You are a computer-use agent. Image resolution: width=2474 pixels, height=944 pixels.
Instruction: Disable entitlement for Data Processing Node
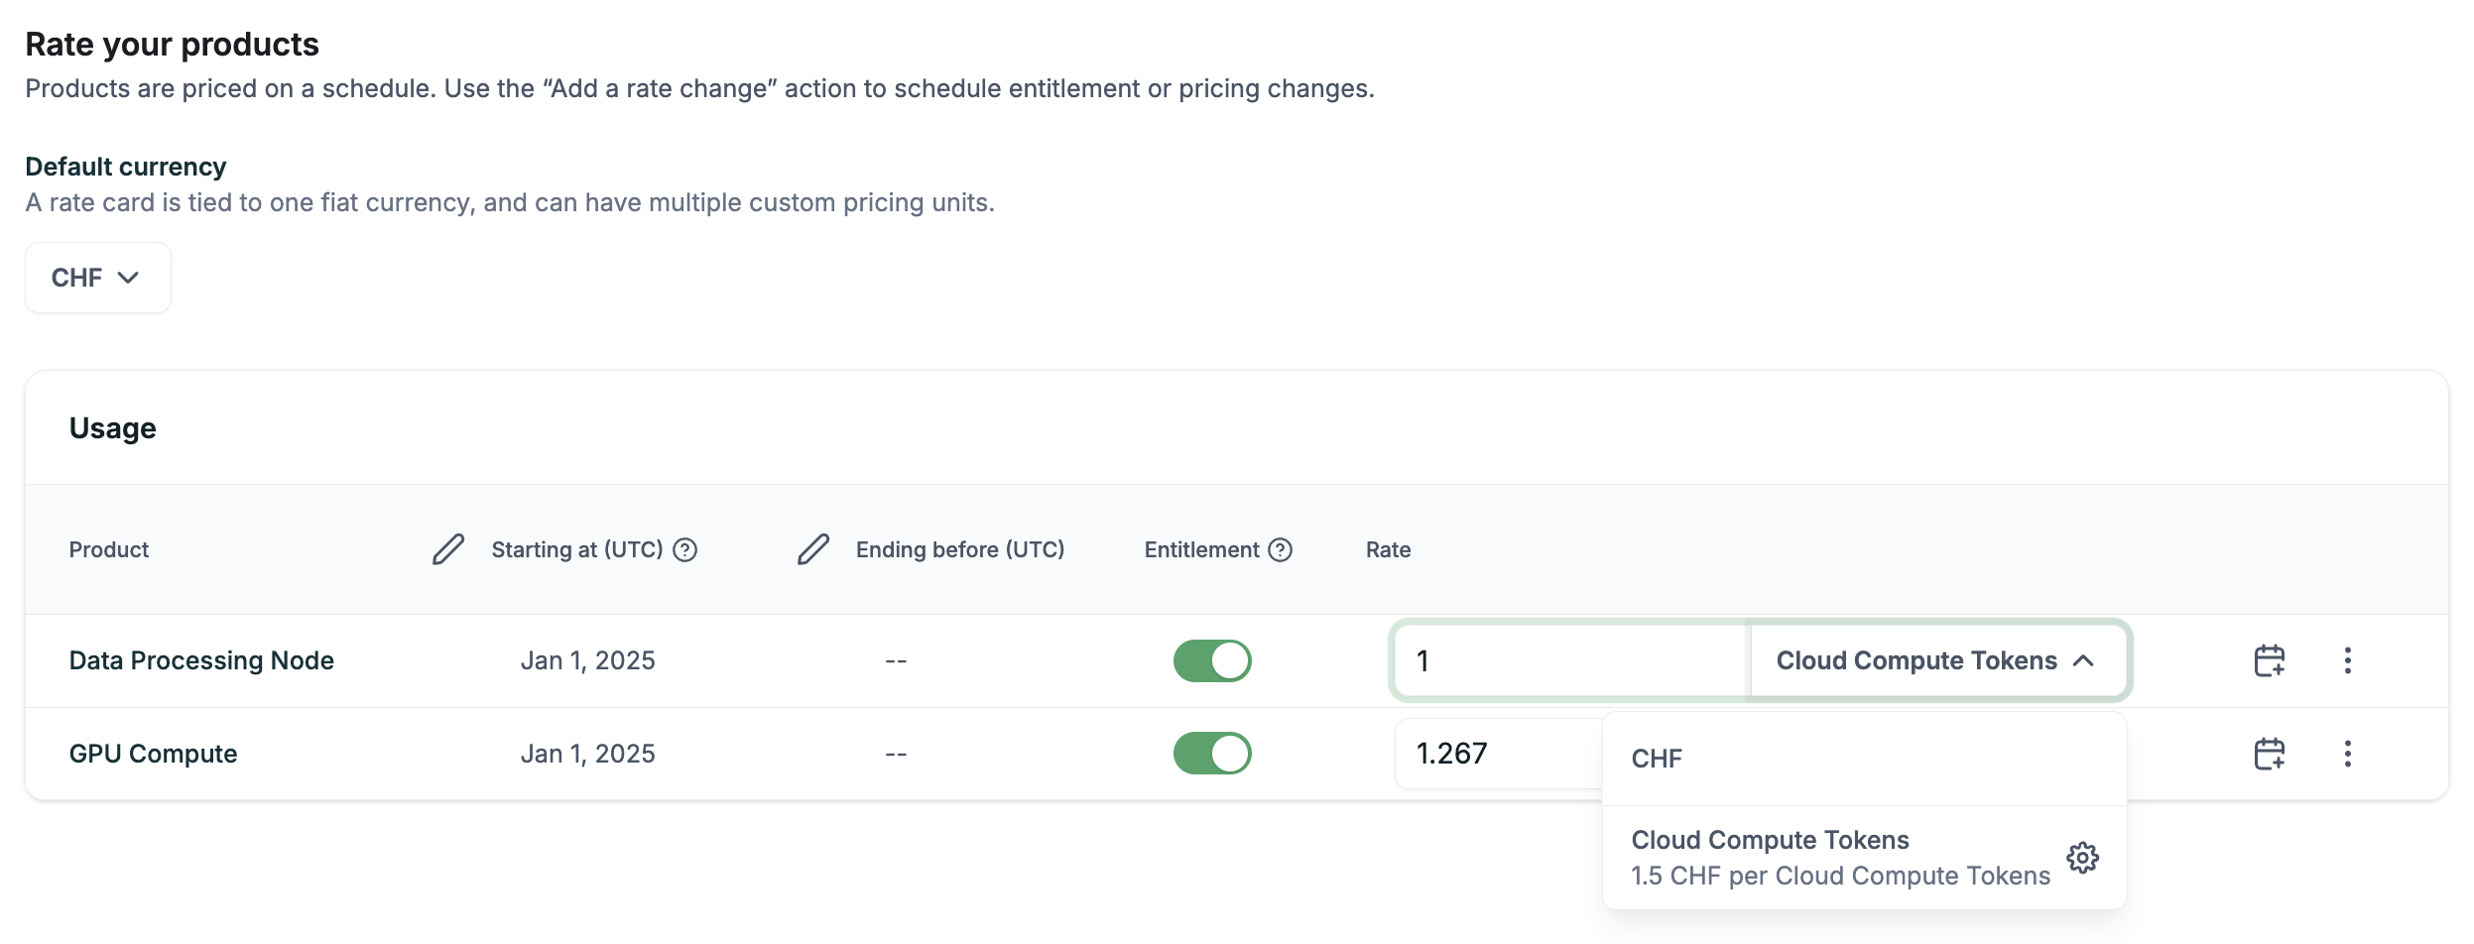1211,660
